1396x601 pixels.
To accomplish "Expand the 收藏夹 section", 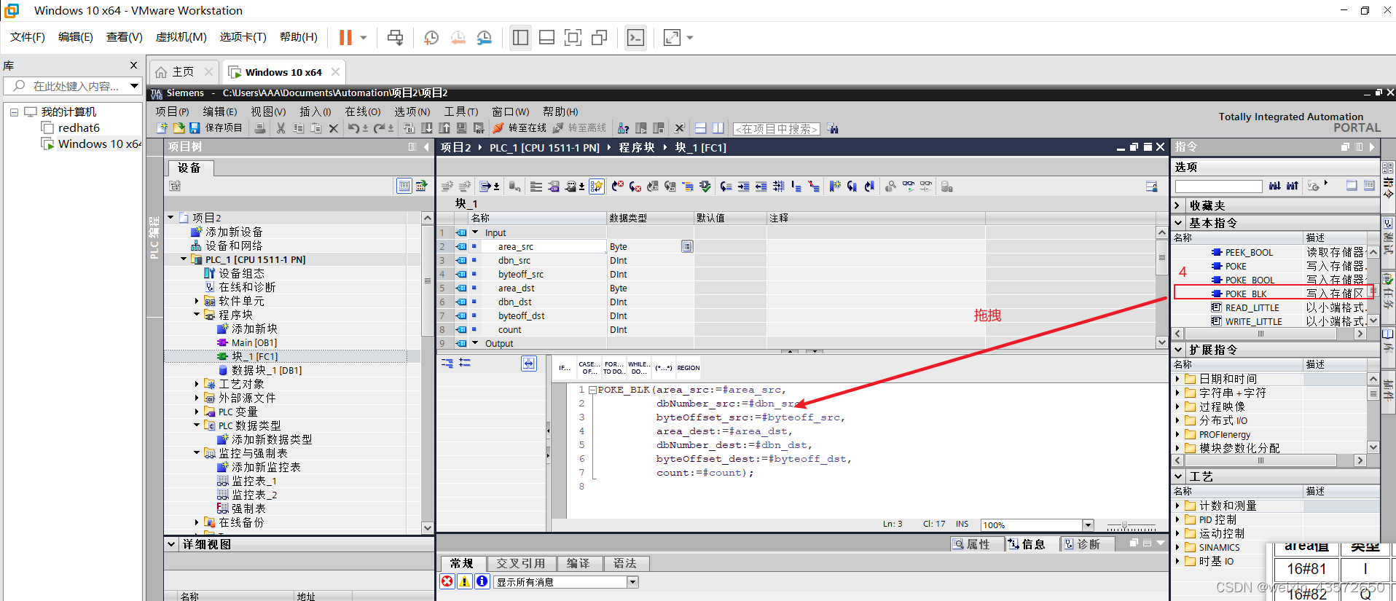I will coord(1178,205).
